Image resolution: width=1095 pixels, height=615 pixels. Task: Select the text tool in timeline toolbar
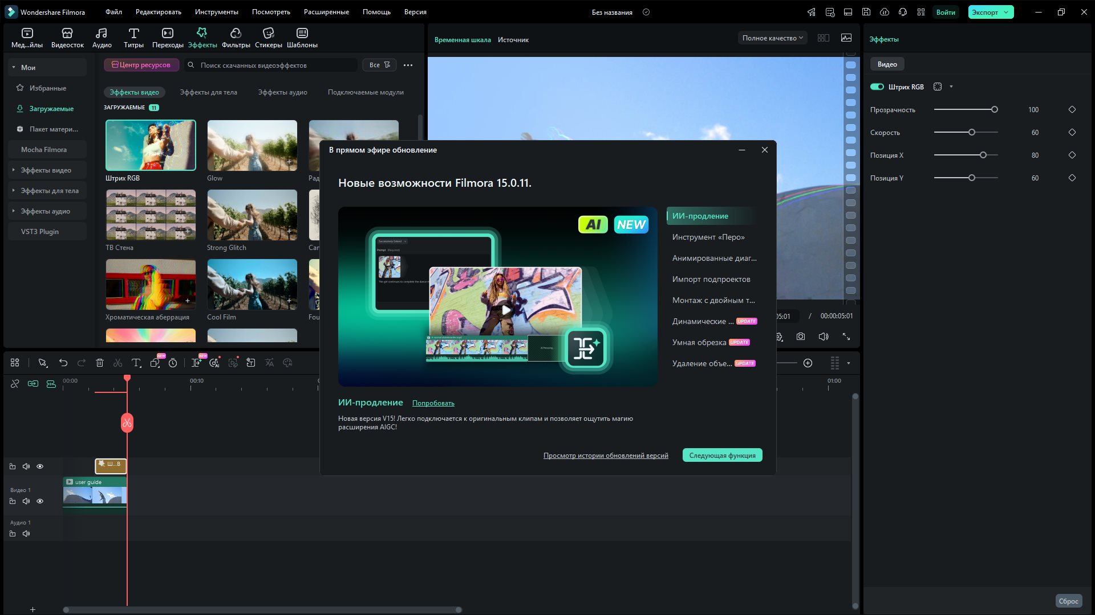136,363
